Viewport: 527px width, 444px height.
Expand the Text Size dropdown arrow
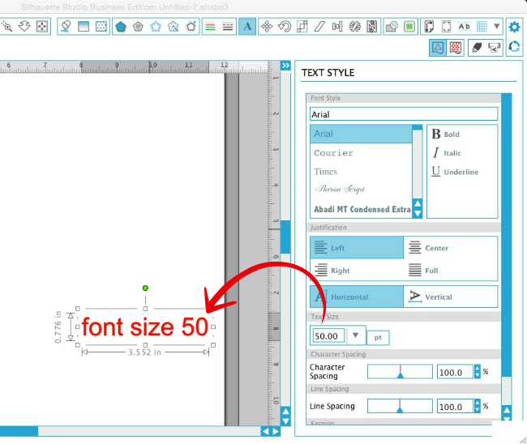point(355,335)
